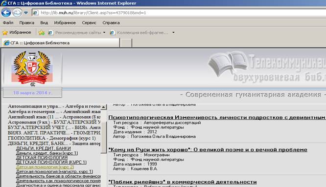Screen dimensions: 326x187
Task: Select Английский язык (11 ... - Астрономия row
Action: click(54, 117)
